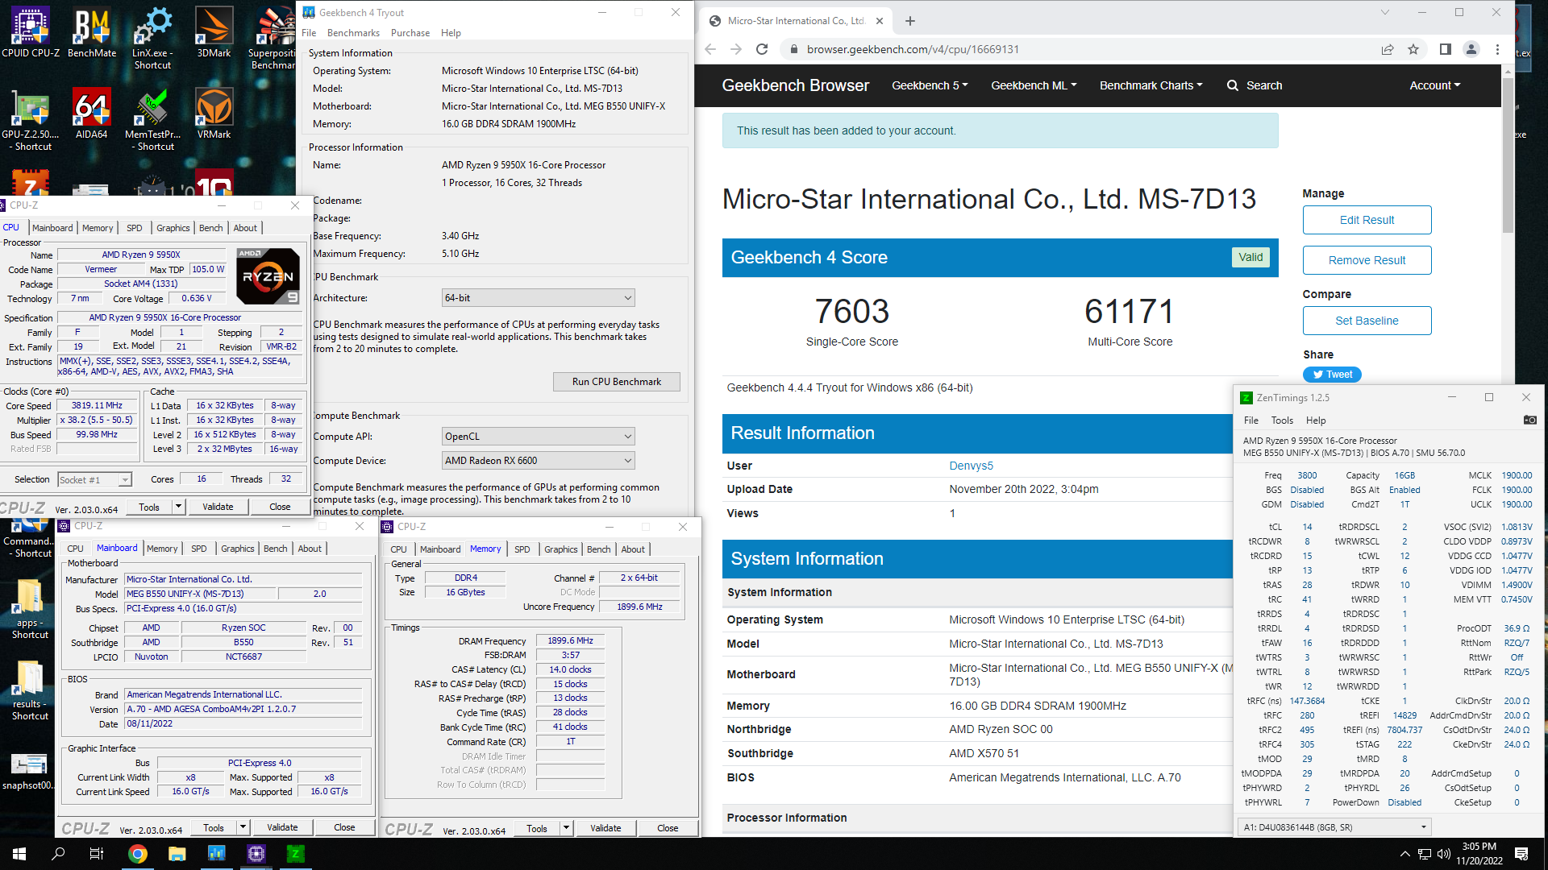Open ZenTimings Tools menu
This screenshot has width=1548, height=870.
[x=1282, y=420]
